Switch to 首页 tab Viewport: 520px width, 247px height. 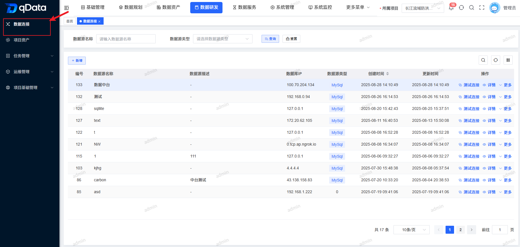click(x=70, y=21)
